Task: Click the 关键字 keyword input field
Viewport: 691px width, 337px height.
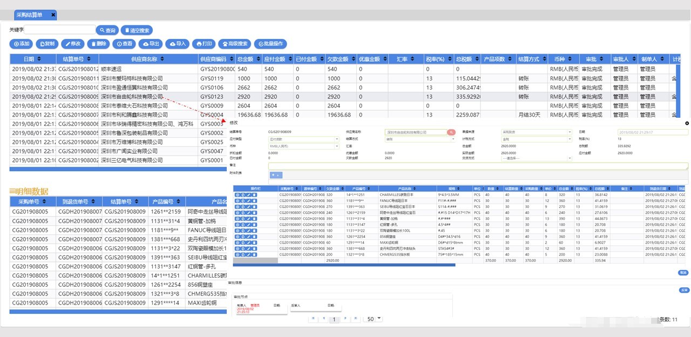Action: click(59, 30)
